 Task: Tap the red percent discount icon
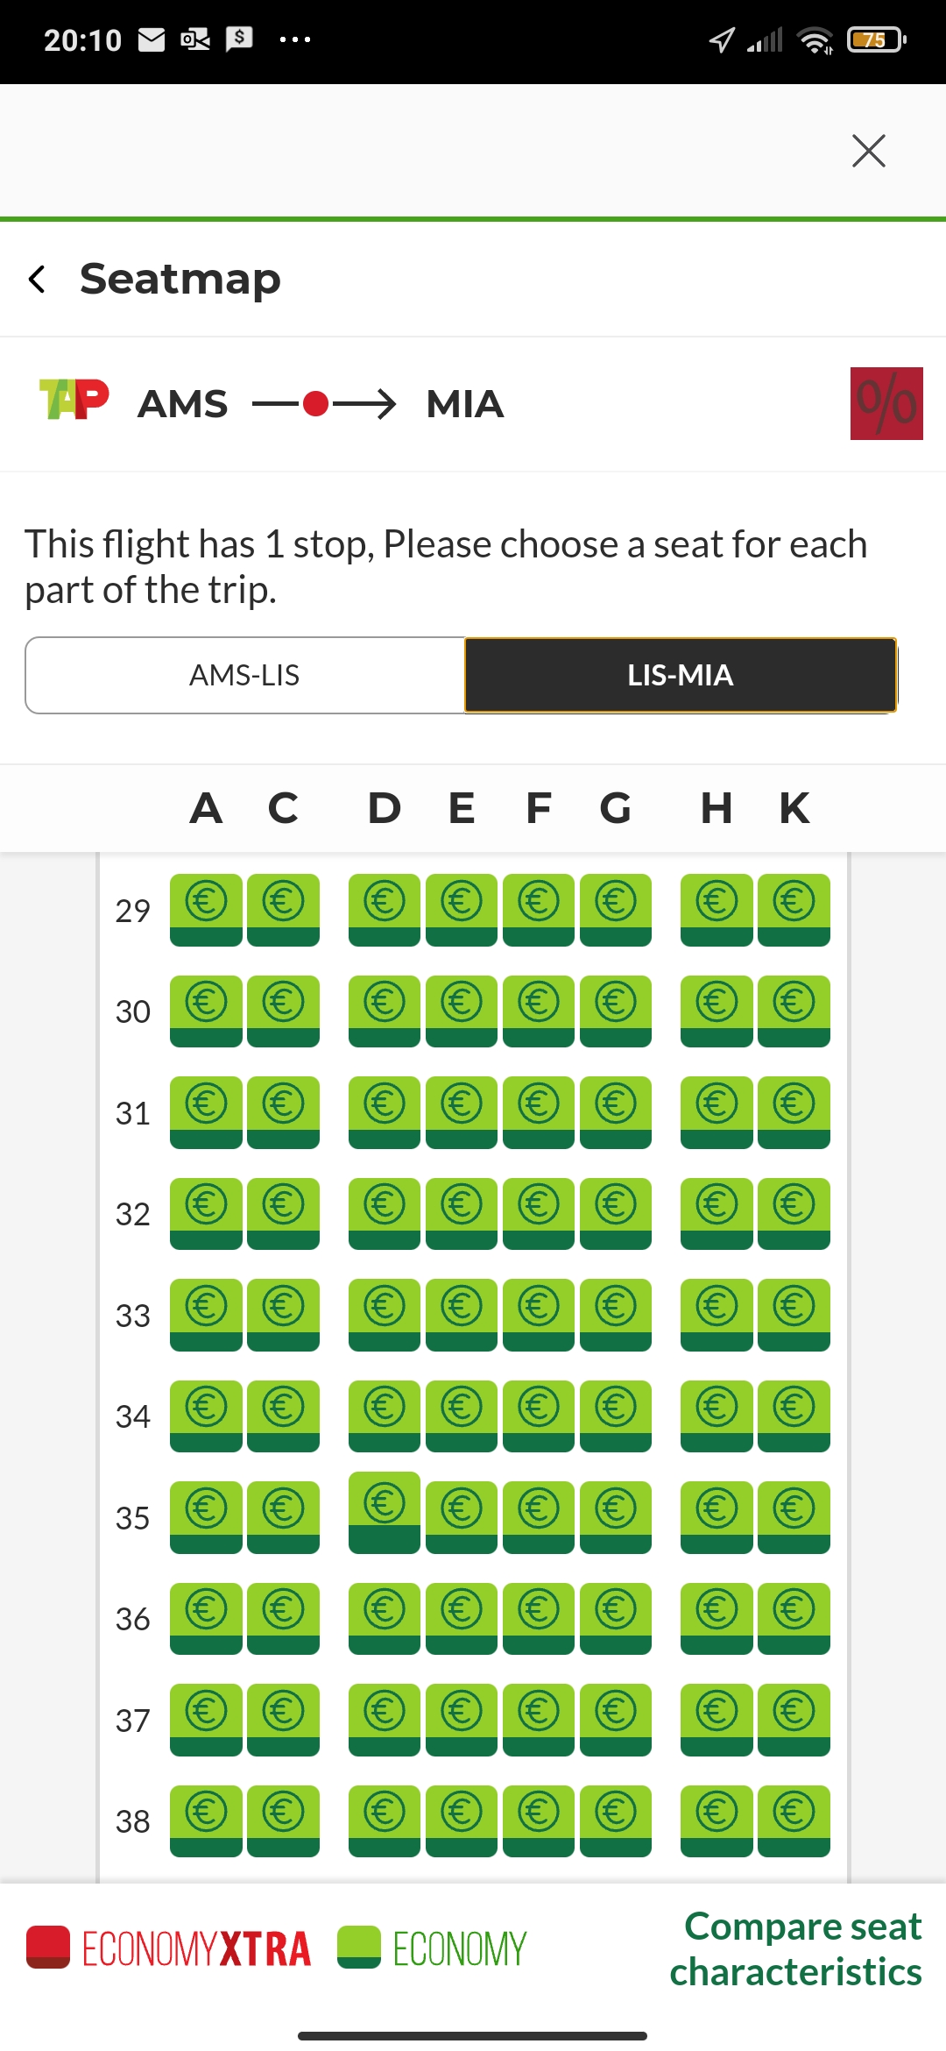(x=886, y=403)
